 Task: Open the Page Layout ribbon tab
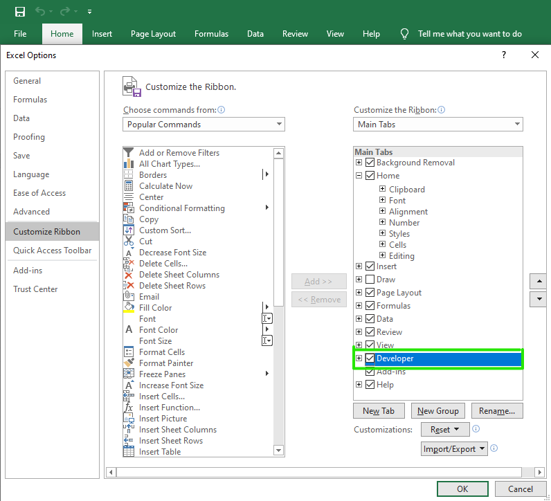[x=153, y=34]
